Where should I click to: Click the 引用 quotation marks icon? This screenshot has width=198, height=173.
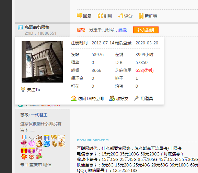coord(101,16)
